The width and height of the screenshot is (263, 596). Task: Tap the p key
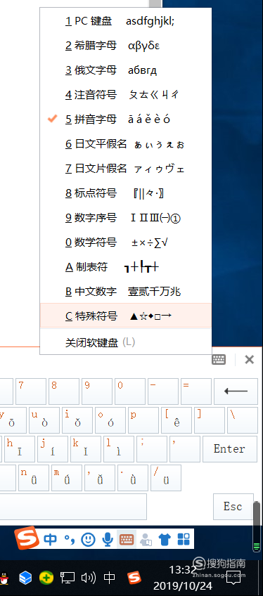point(143,420)
